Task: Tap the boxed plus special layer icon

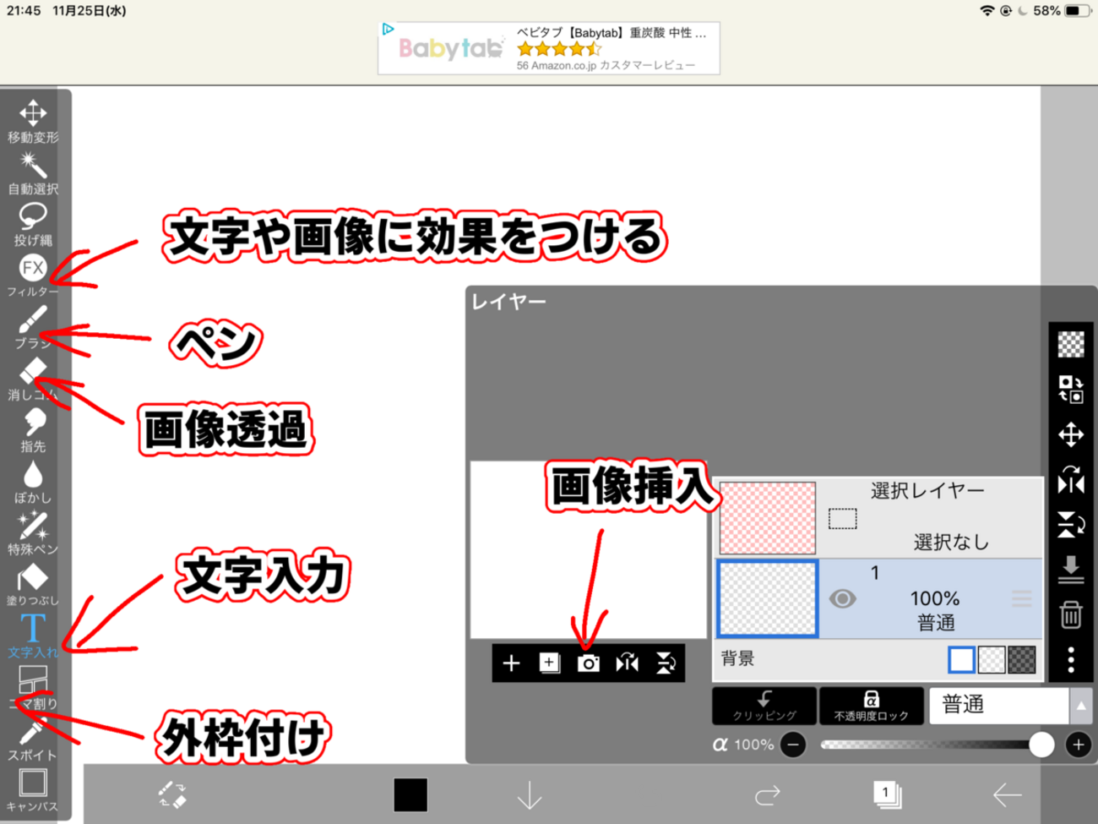Action: pyautogui.click(x=550, y=663)
